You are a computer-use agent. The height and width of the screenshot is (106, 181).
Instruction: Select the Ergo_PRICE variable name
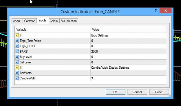pyautogui.click(x=28, y=46)
